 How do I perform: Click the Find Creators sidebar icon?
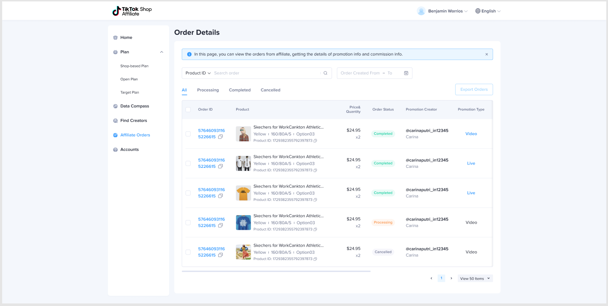tap(116, 121)
